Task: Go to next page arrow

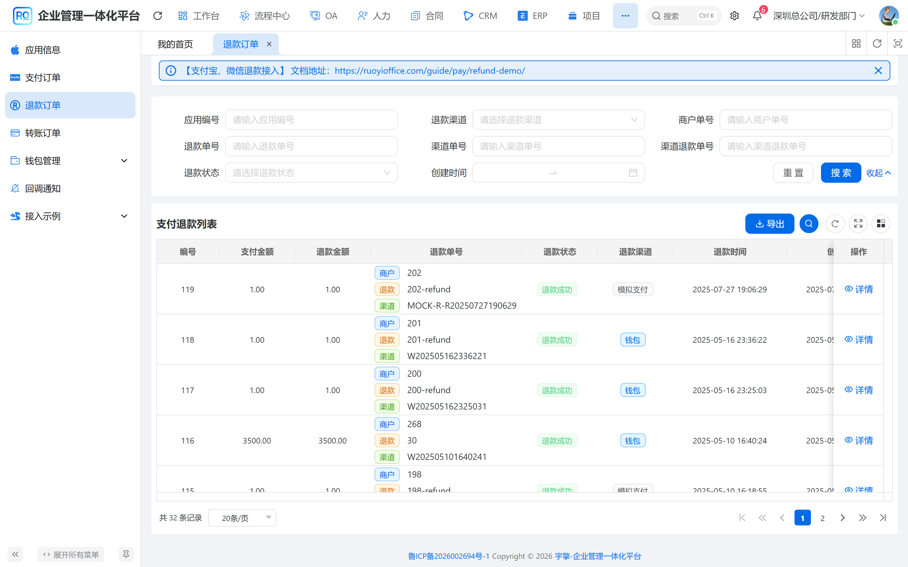Action: (842, 518)
